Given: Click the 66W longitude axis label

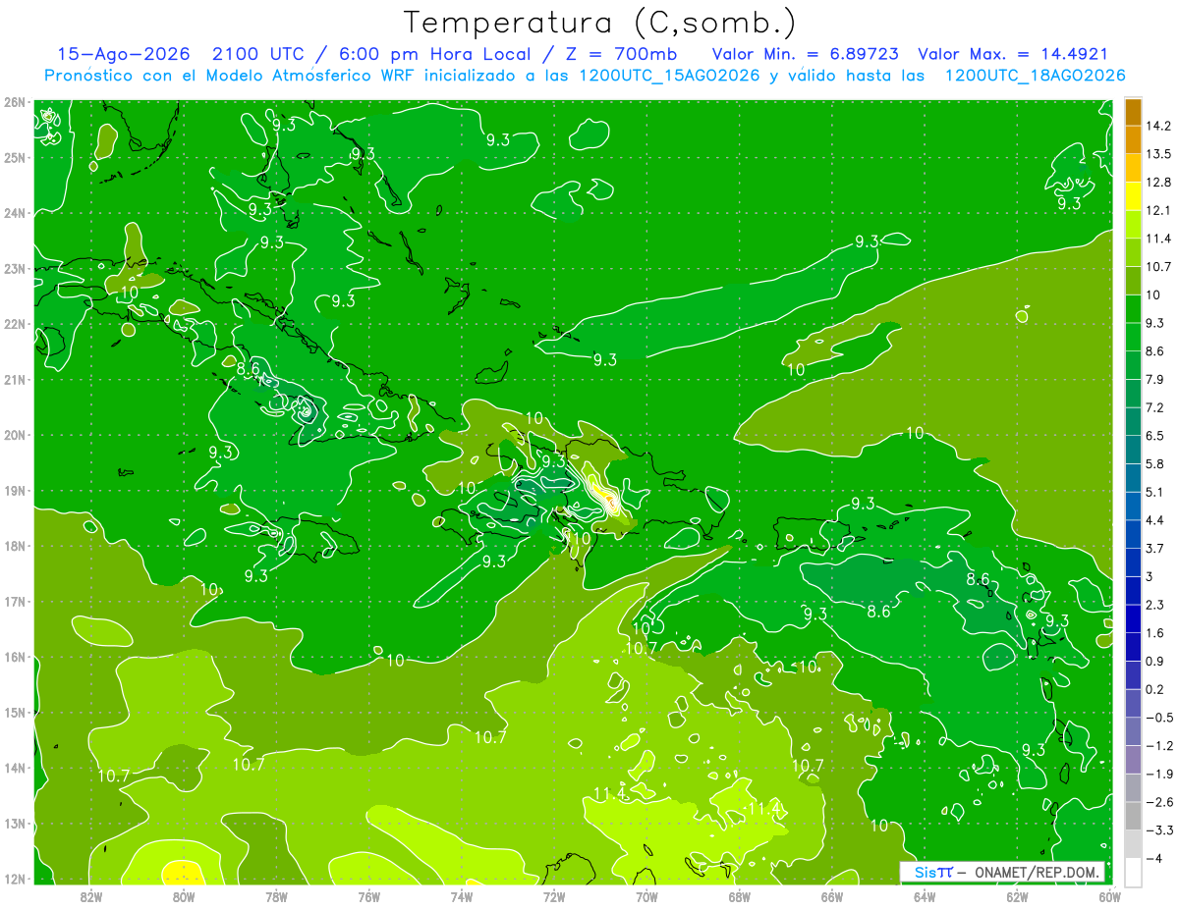Looking at the screenshot, I should pyautogui.click(x=832, y=896).
